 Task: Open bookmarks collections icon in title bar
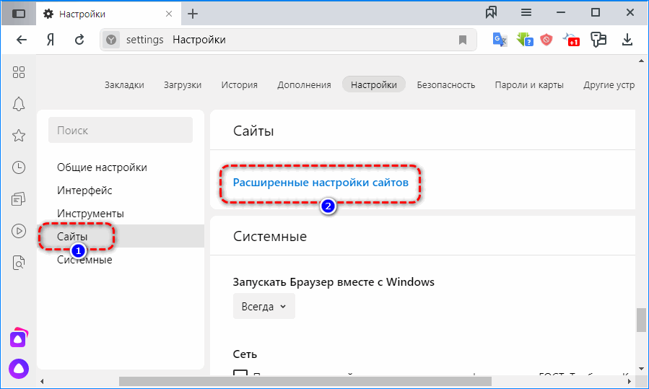point(492,13)
